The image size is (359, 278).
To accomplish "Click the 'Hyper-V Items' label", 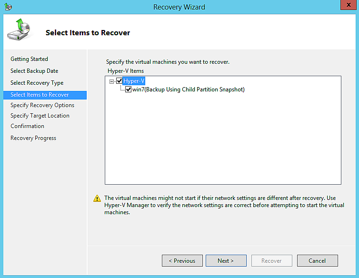I will coord(126,71).
